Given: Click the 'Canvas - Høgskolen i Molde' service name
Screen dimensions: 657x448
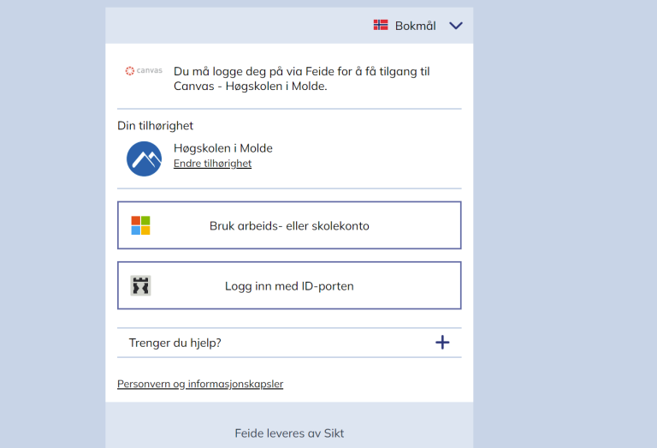Looking at the screenshot, I should 250,87.
